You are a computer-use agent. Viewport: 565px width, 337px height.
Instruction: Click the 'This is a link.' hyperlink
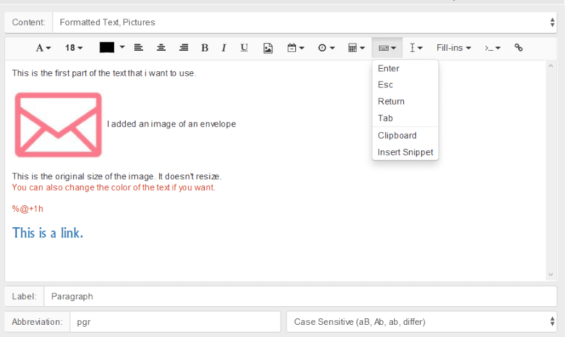click(48, 233)
